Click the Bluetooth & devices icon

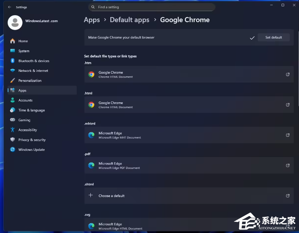13,61
